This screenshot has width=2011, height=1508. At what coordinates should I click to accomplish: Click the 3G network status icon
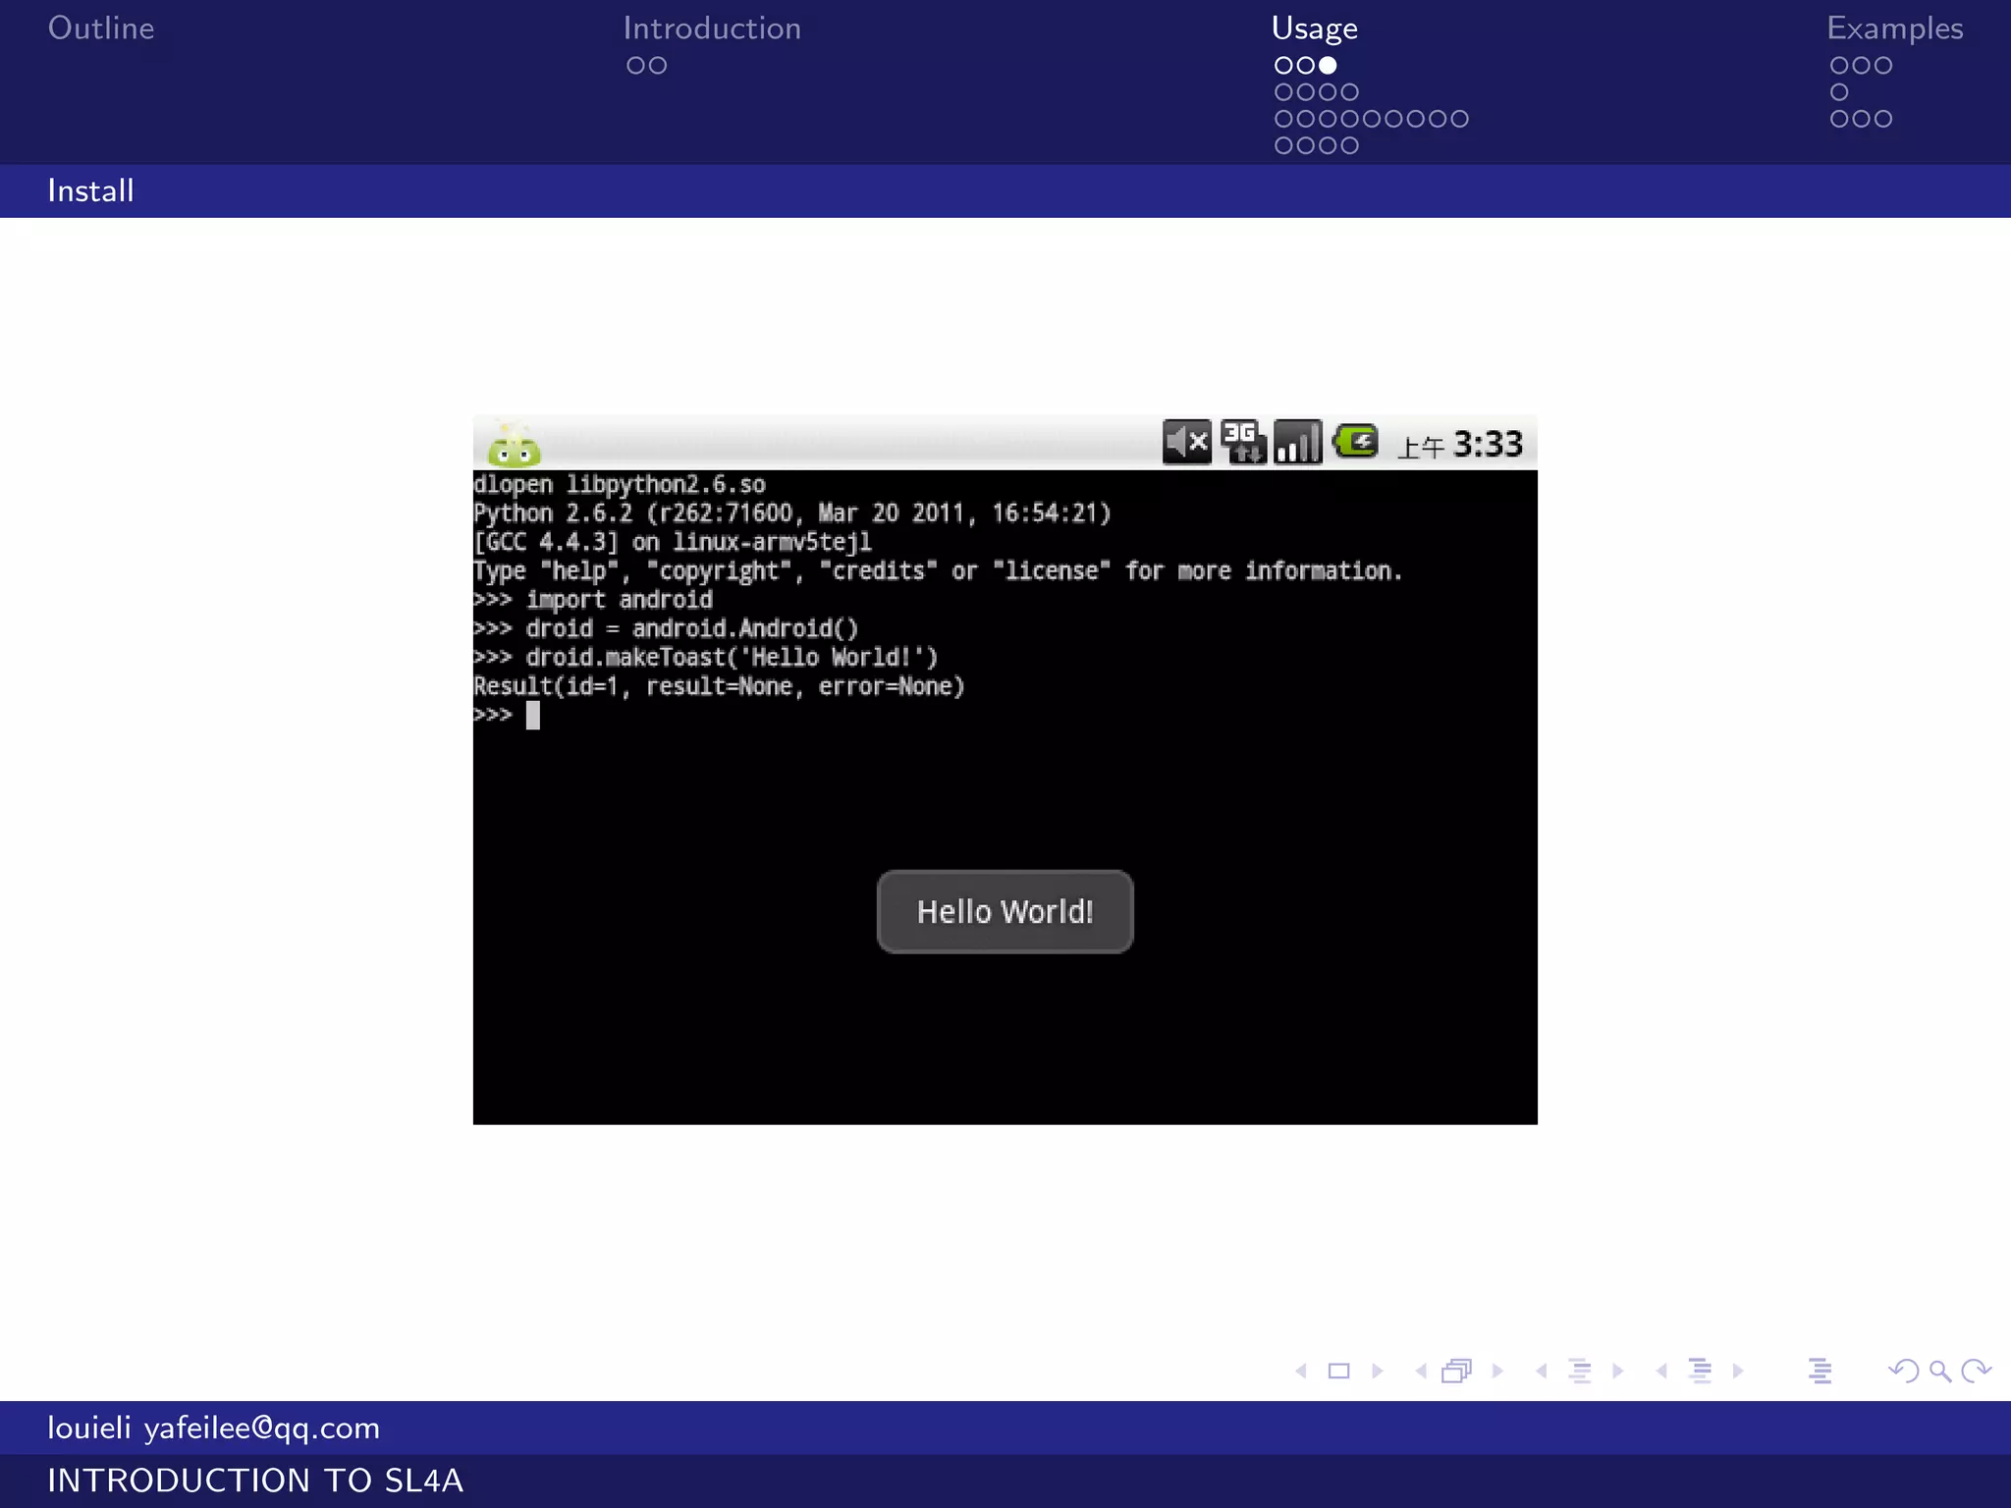click(x=1243, y=443)
